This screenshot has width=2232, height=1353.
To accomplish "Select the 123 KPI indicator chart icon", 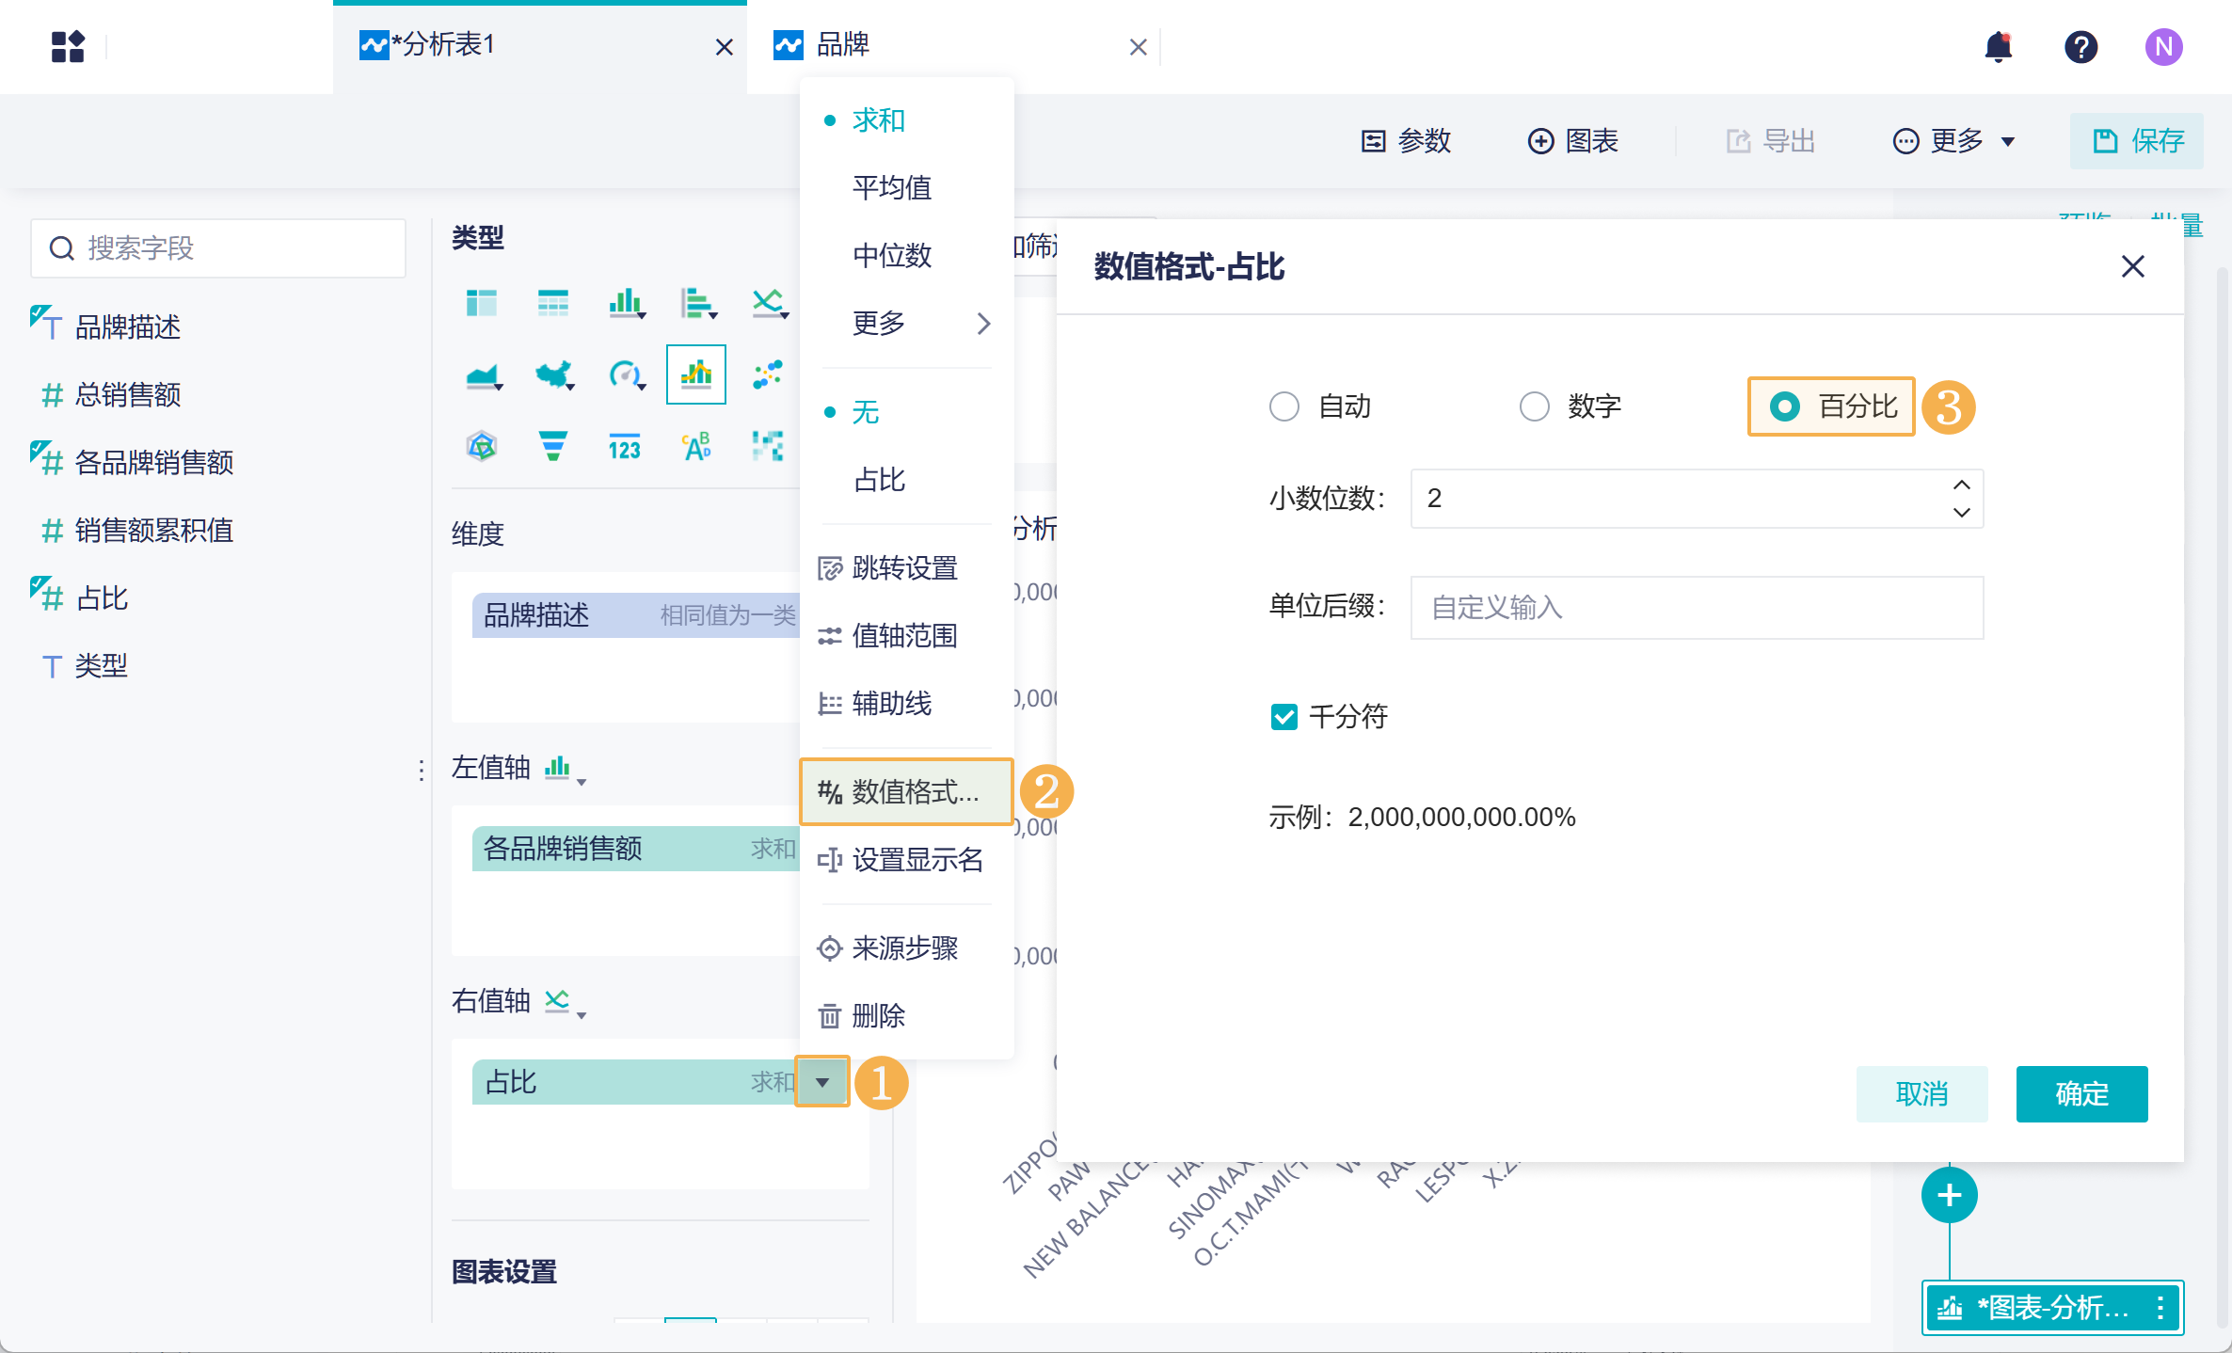I will point(624,446).
